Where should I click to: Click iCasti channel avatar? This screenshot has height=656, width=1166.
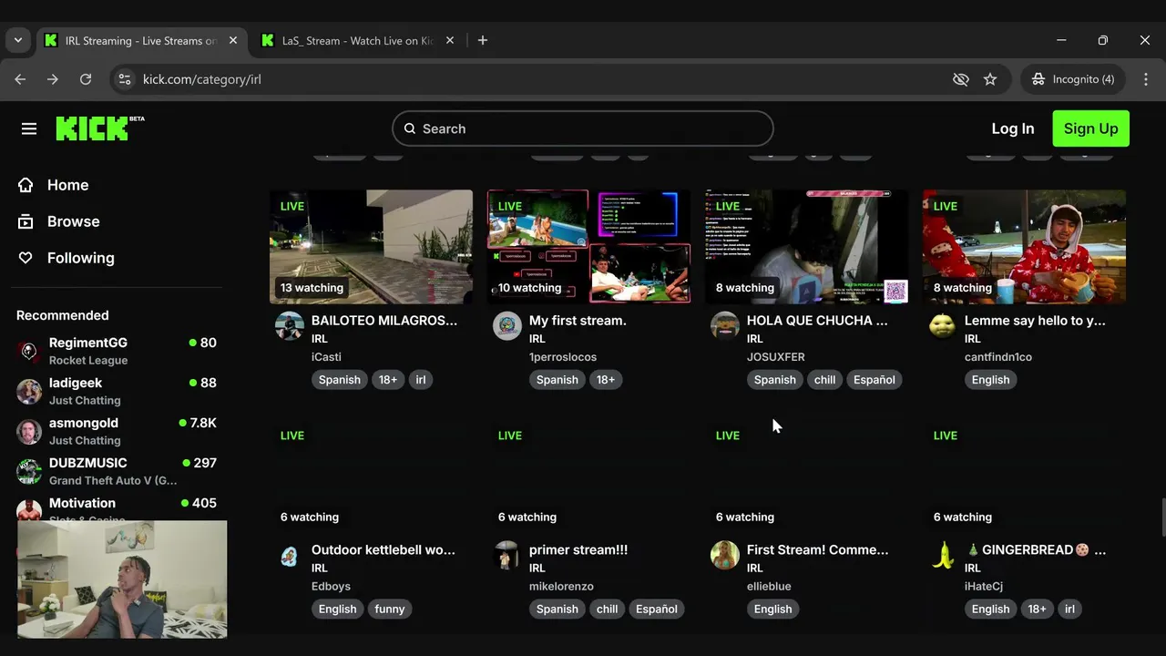tap(290, 325)
